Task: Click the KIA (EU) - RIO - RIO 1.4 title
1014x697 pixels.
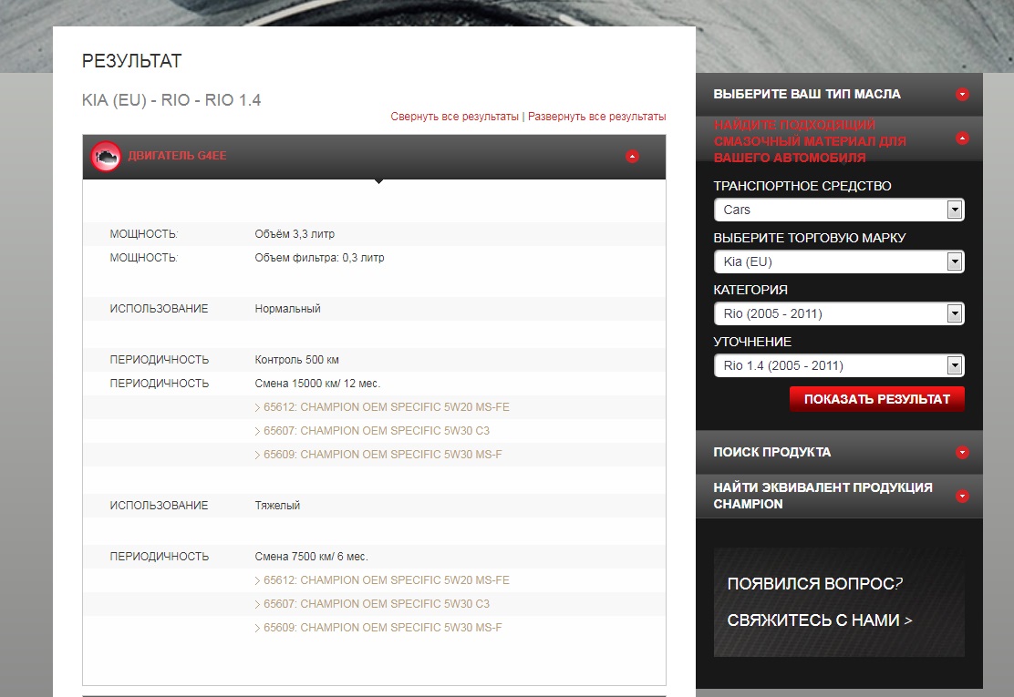Action: (171, 100)
